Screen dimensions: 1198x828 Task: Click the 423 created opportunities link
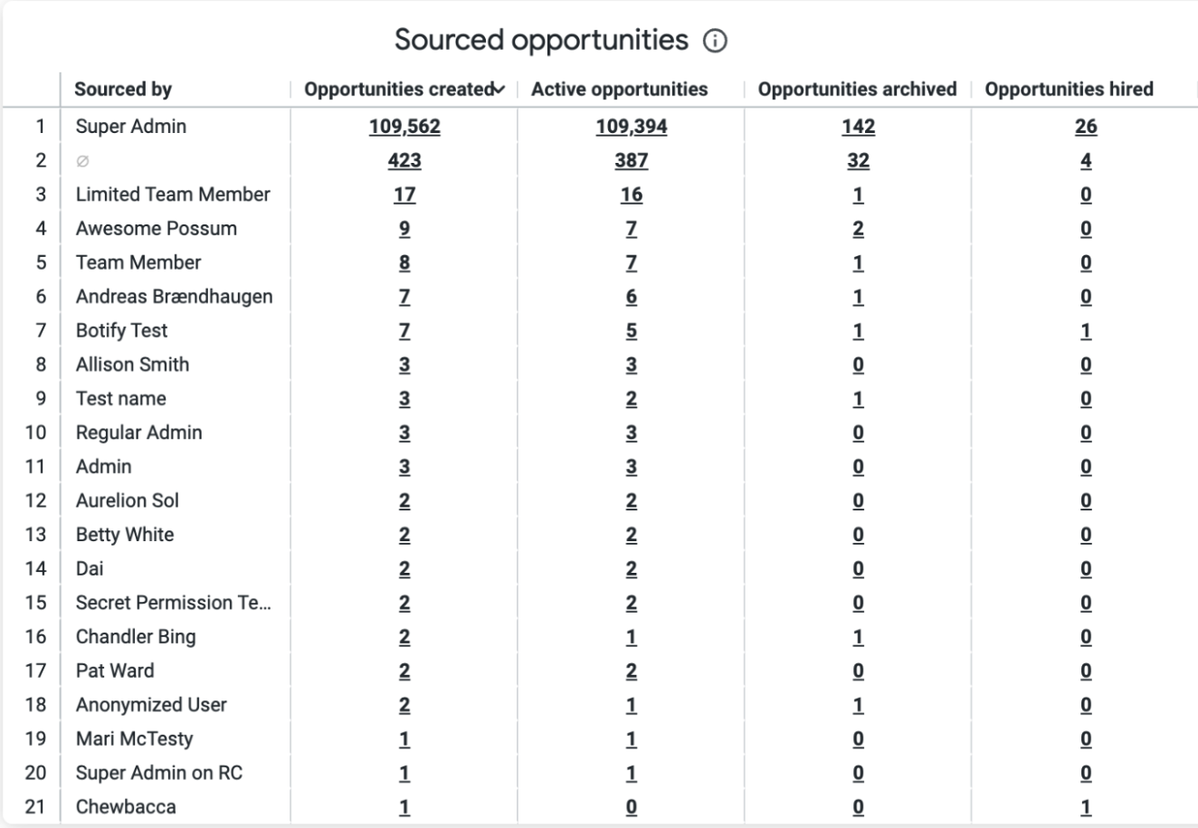tap(404, 161)
